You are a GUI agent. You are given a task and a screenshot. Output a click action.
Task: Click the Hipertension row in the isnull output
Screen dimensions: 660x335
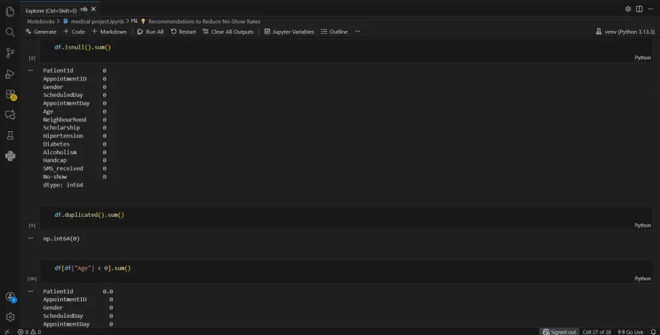75,136
